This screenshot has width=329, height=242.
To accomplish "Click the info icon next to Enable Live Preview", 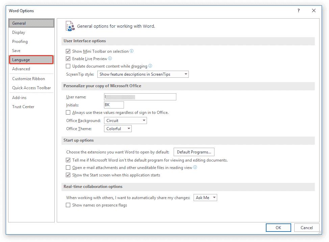I will pos(110,58).
